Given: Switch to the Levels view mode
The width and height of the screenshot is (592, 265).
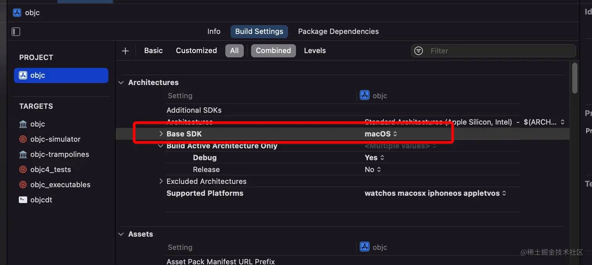Looking at the screenshot, I should 315,51.
